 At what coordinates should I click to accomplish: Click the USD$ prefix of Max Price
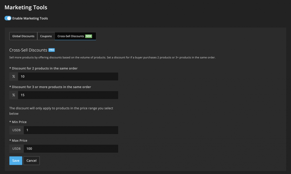point(16,149)
